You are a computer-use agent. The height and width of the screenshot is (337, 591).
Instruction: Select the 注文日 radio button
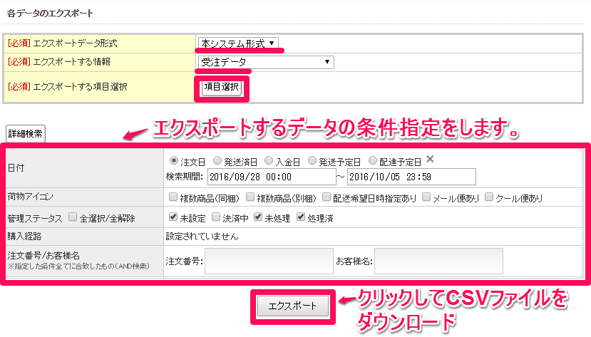click(174, 161)
